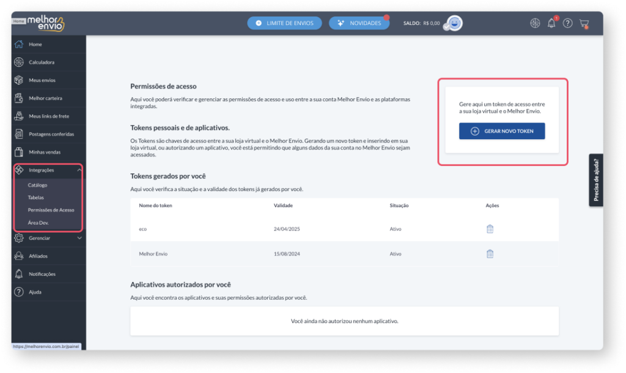Expand the Gerenciar sidebar section
The width and height of the screenshot is (626, 373).
[79, 238]
